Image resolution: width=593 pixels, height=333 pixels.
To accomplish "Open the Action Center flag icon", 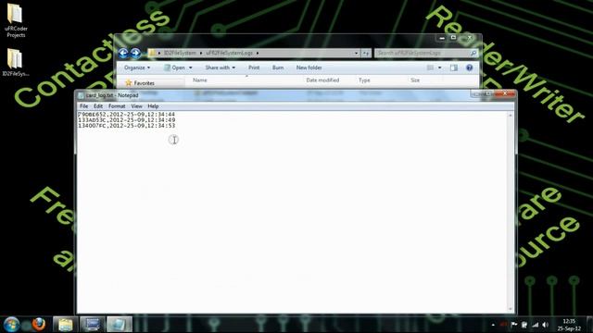I will coord(514,325).
